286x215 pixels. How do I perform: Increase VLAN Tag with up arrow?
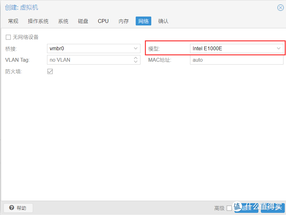click(x=136, y=58)
